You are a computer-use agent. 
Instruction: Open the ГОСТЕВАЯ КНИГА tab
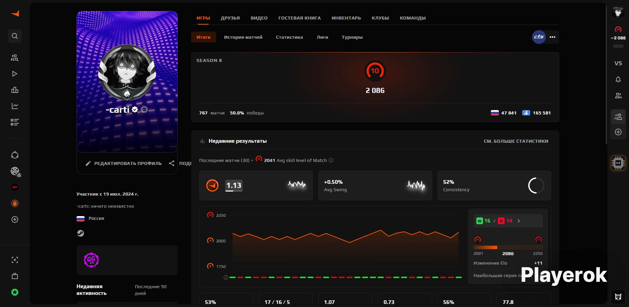(299, 18)
